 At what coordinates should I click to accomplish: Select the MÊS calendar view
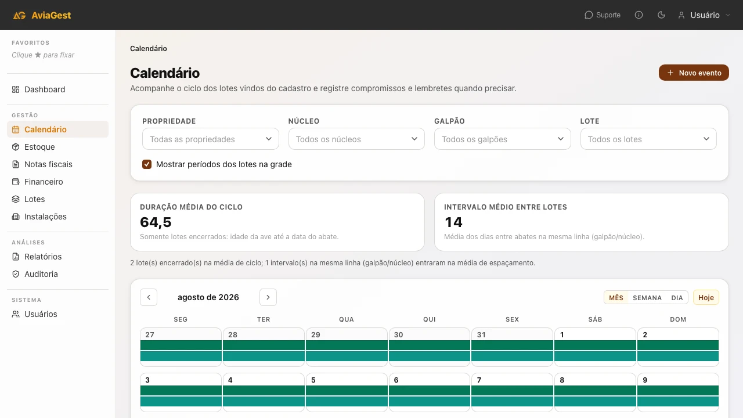point(616,298)
